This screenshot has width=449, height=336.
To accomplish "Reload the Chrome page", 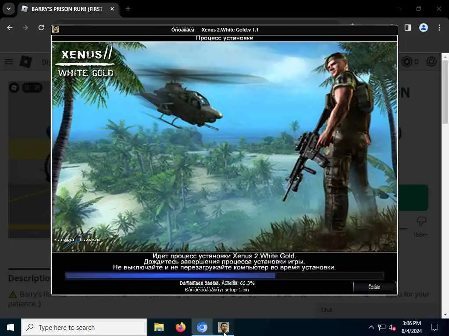I will 41,28.
